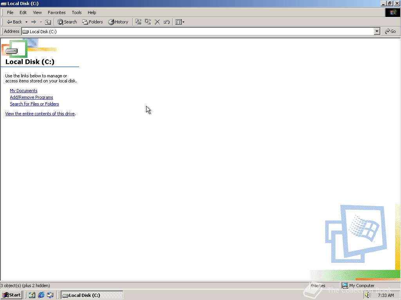Click the 7:33 AM system clock
Image resolution: width=401 pixels, height=300 pixels.
[386, 295]
